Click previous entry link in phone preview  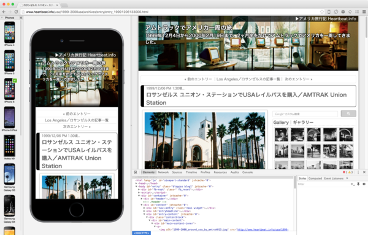point(77,114)
